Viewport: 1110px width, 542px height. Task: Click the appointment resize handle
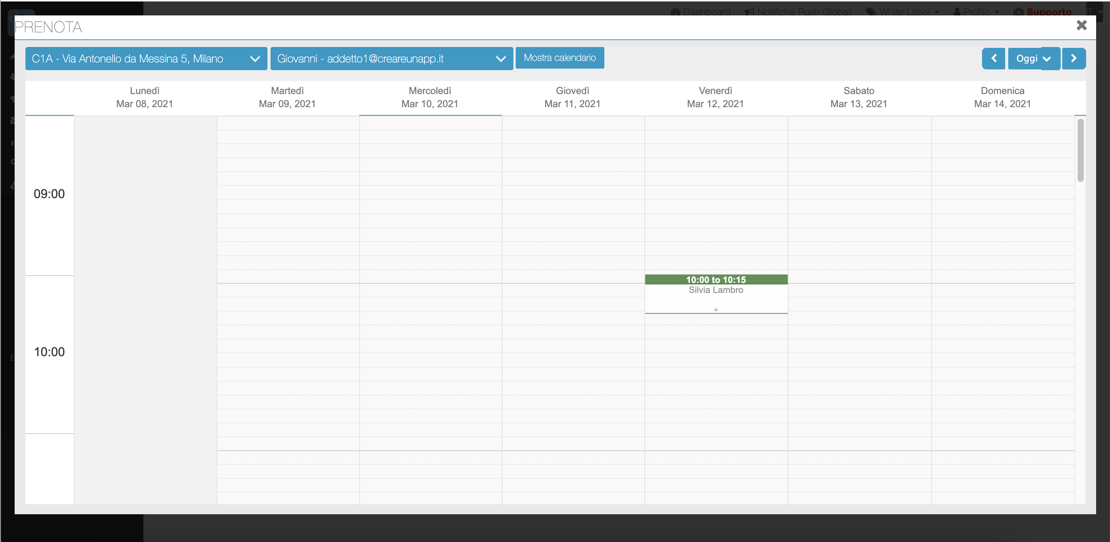[716, 310]
